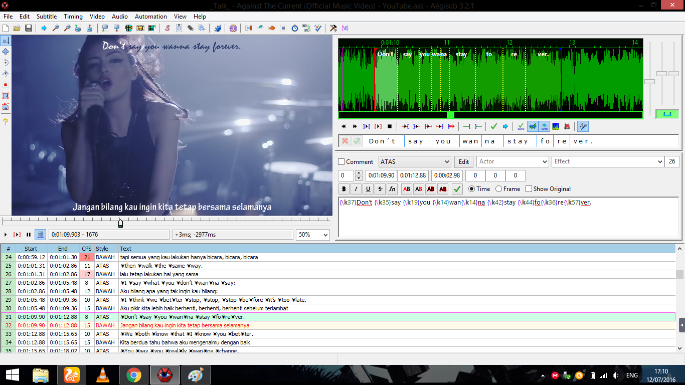
Task: Open the Audio menu
Action: pos(120,17)
